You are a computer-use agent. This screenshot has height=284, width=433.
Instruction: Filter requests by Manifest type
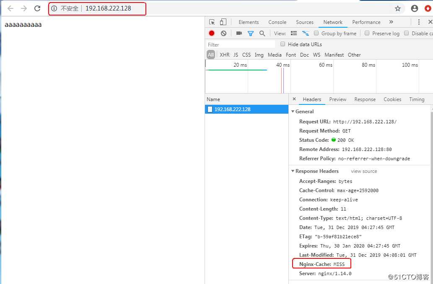pos(334,55)
